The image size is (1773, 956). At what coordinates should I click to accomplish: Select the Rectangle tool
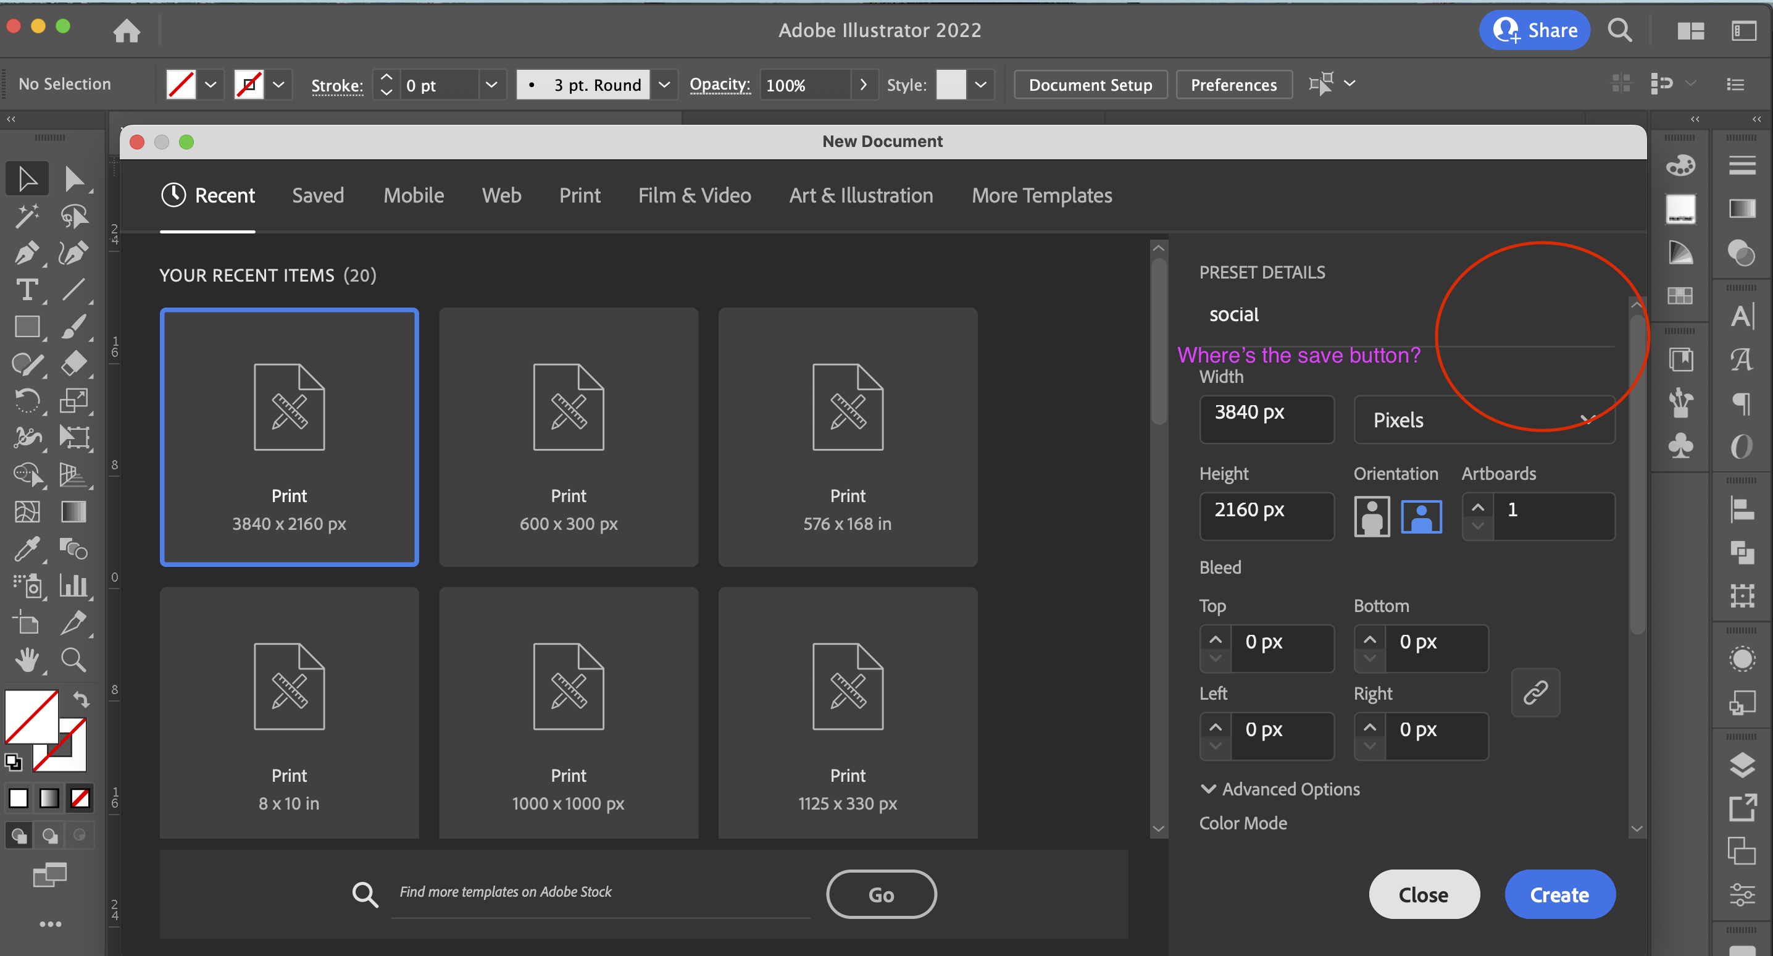(x=28, y=326)
